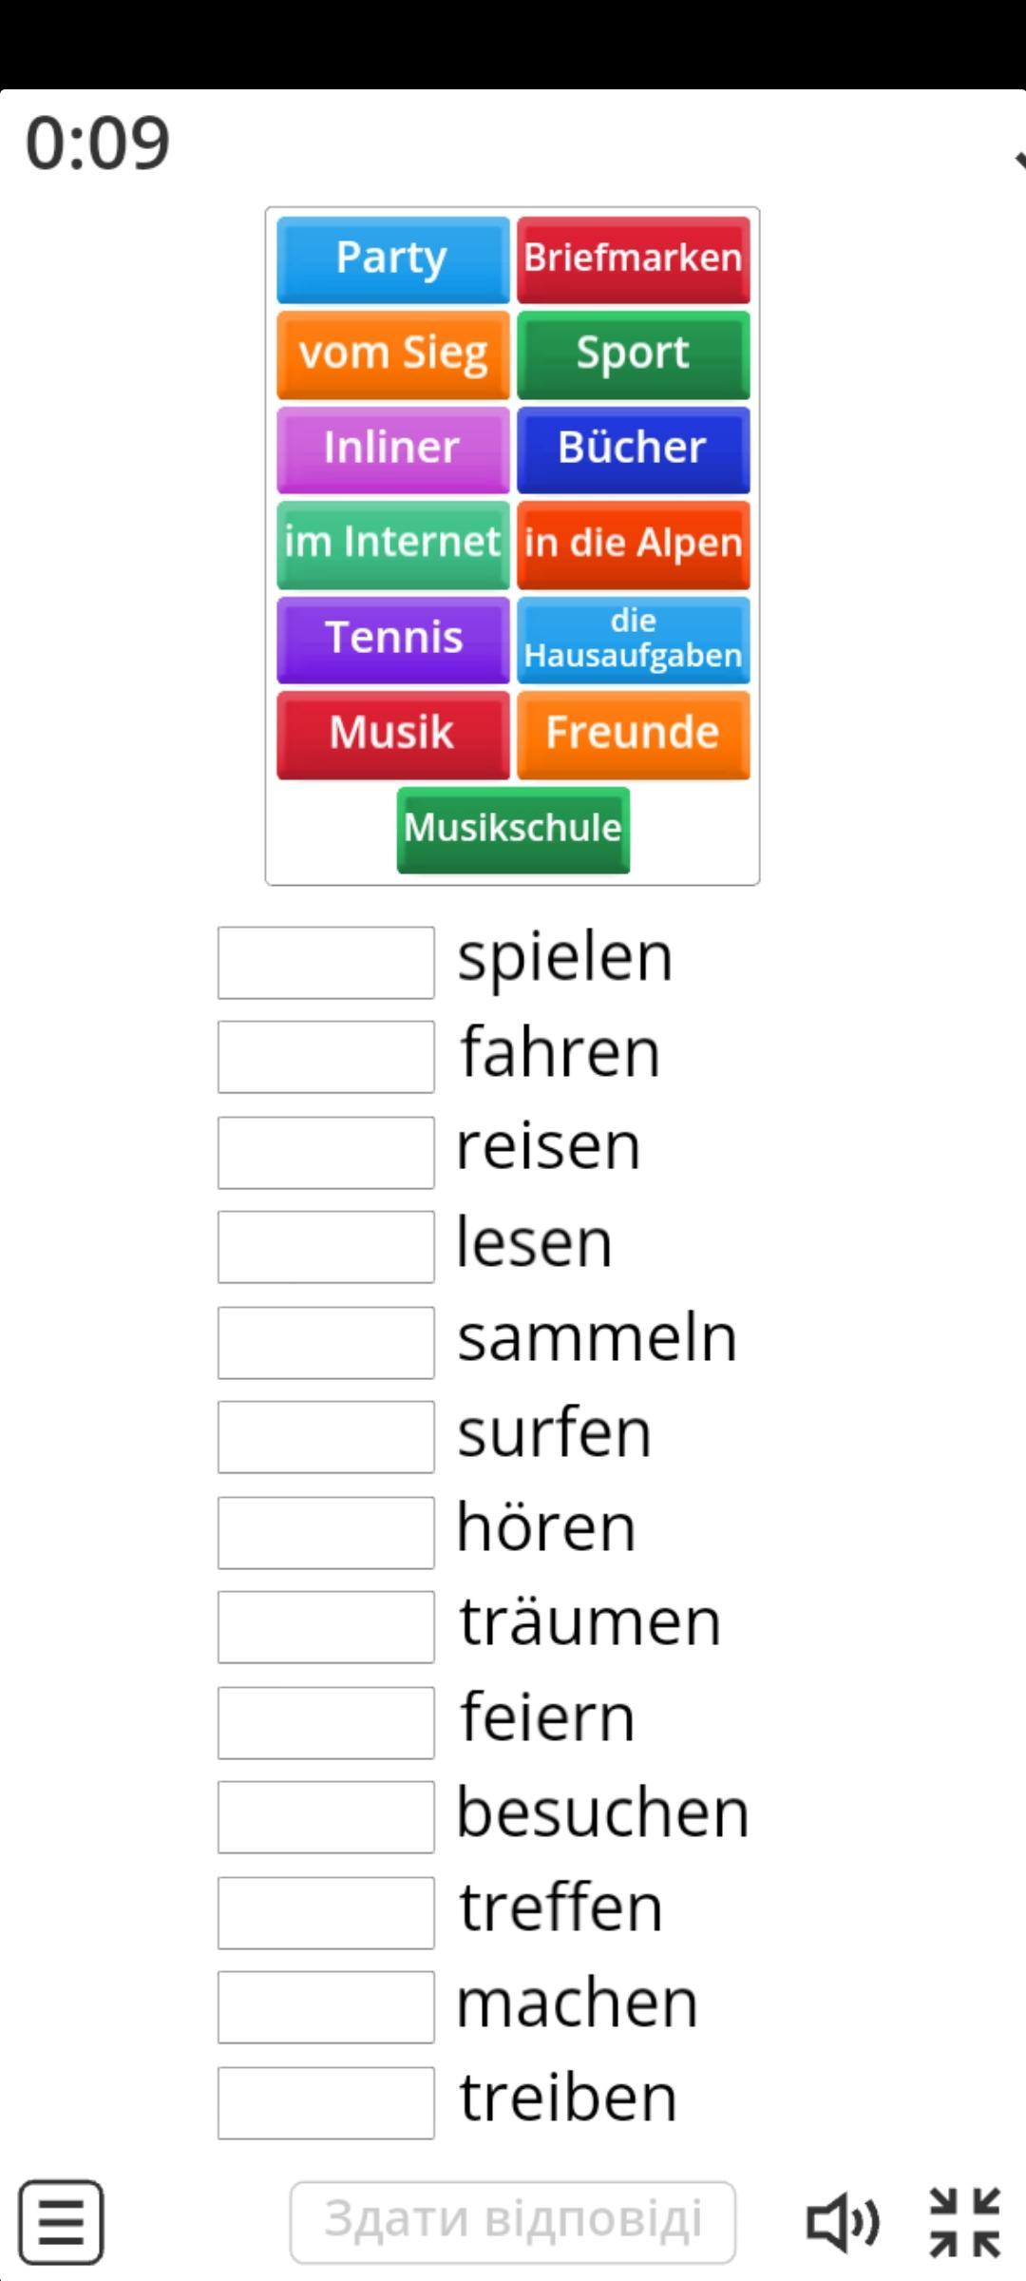The height and width of the screenshot is (2281, 1026).
Task: Select the purple Tennis tile
Action: tap(393, 640)
